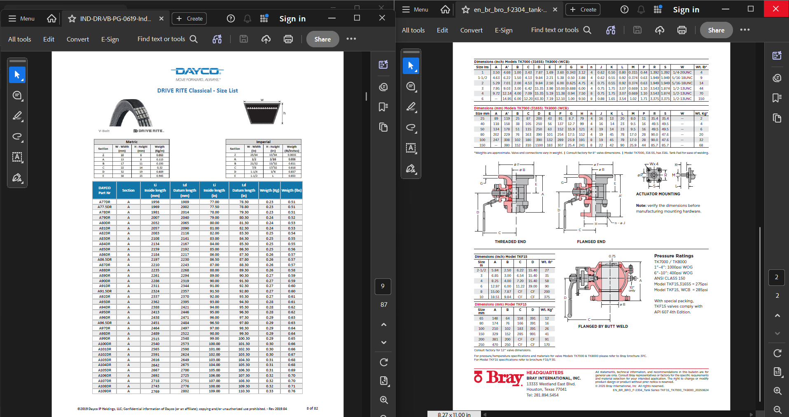789x417 pixels.
Task: Go to previous page in left window
Action: (x=384, y=324)
